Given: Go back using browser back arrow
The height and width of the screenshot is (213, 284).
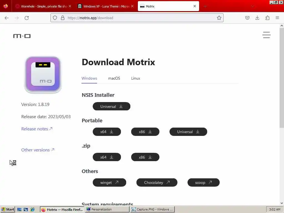Looking at the screenshot, I should (7, 18).
